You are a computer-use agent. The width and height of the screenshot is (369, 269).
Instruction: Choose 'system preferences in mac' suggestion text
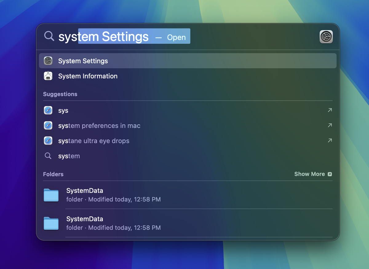point(99,126)
